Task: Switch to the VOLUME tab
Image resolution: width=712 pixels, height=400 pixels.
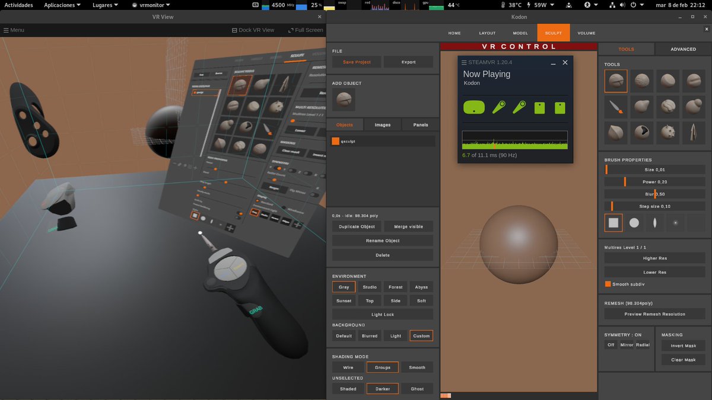Action: tap(586, 33)
